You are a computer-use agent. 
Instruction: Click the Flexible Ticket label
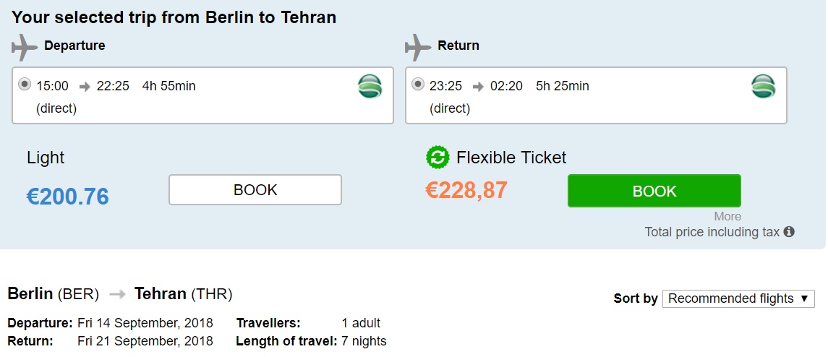pyautogui.click(x=511, y=158)
